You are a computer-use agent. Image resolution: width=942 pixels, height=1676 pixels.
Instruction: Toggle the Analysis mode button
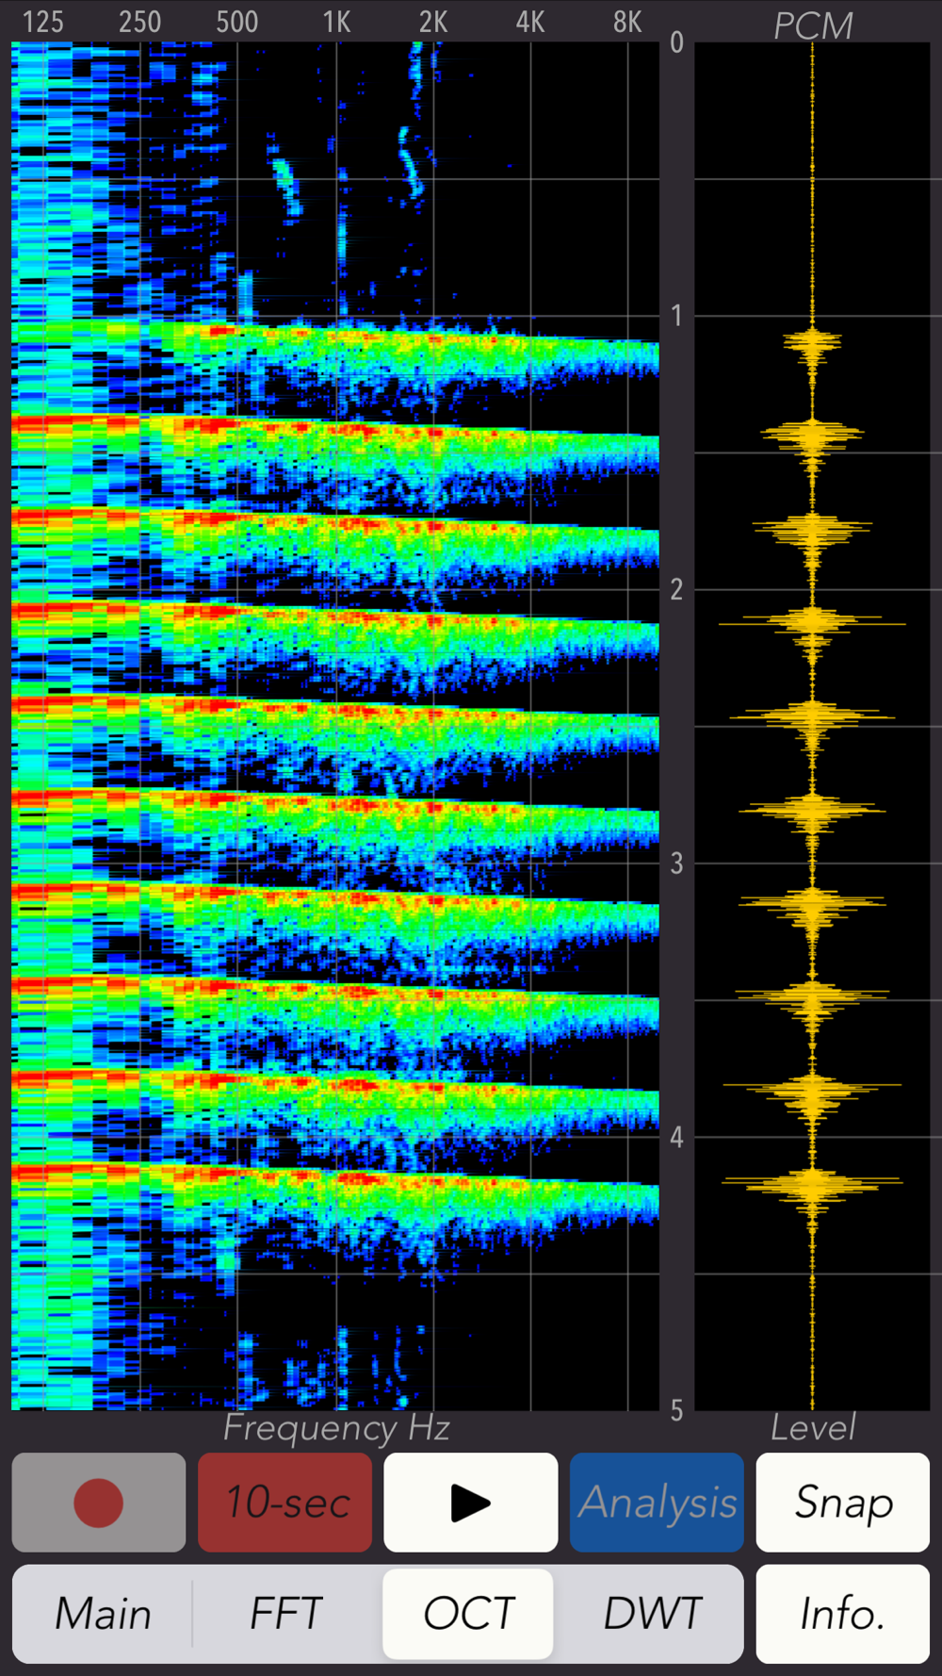pos(657,1502)
